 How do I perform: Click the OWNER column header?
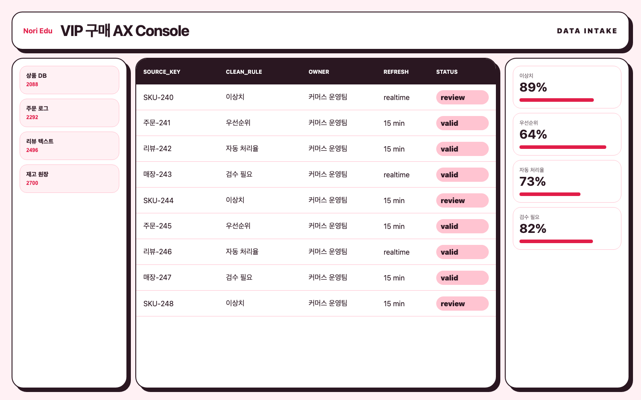319,72
